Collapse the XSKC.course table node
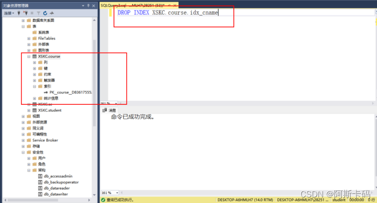Screen dimensions: 377x203 tap(29, 56)
